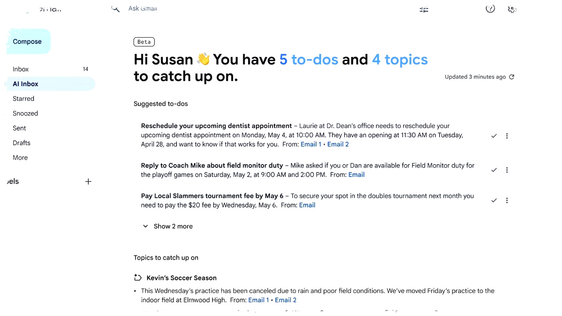The height and width of the screenshot is (316, 562).
Task: Refresh the AI Inbox summary
Action: pos(512,77)
